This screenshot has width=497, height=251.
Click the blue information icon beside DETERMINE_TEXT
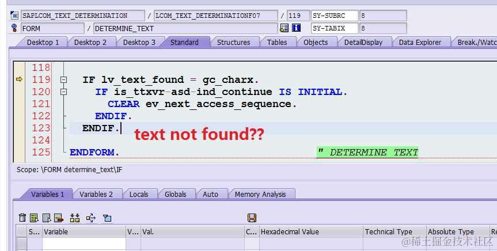tap(296, 28)
